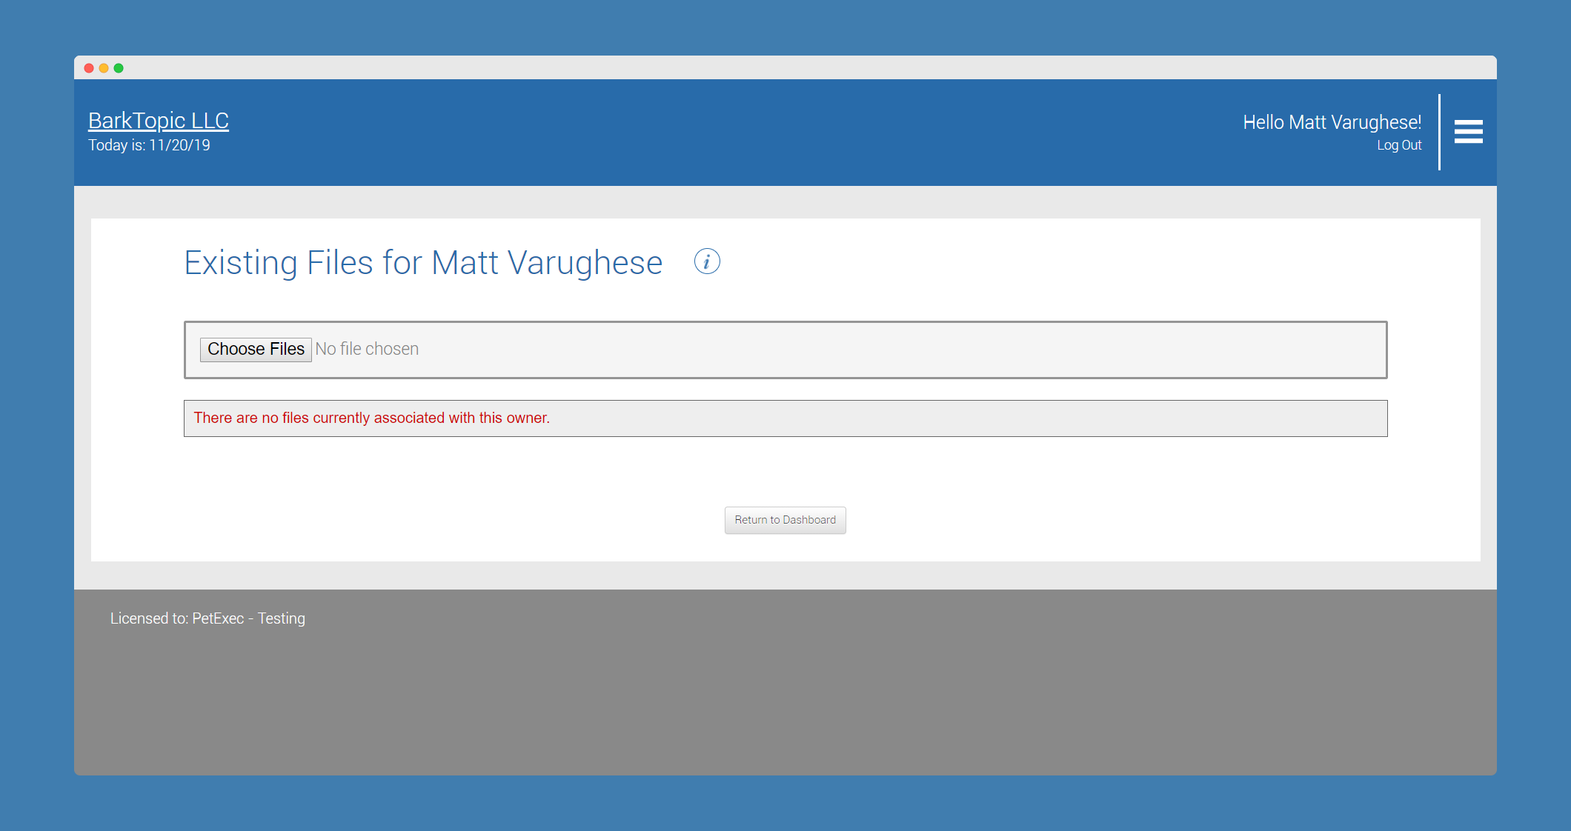Click the Choose Files button
Viewport: 1571px width, 831px height.
pyautogui.click(x=256, y=349)
